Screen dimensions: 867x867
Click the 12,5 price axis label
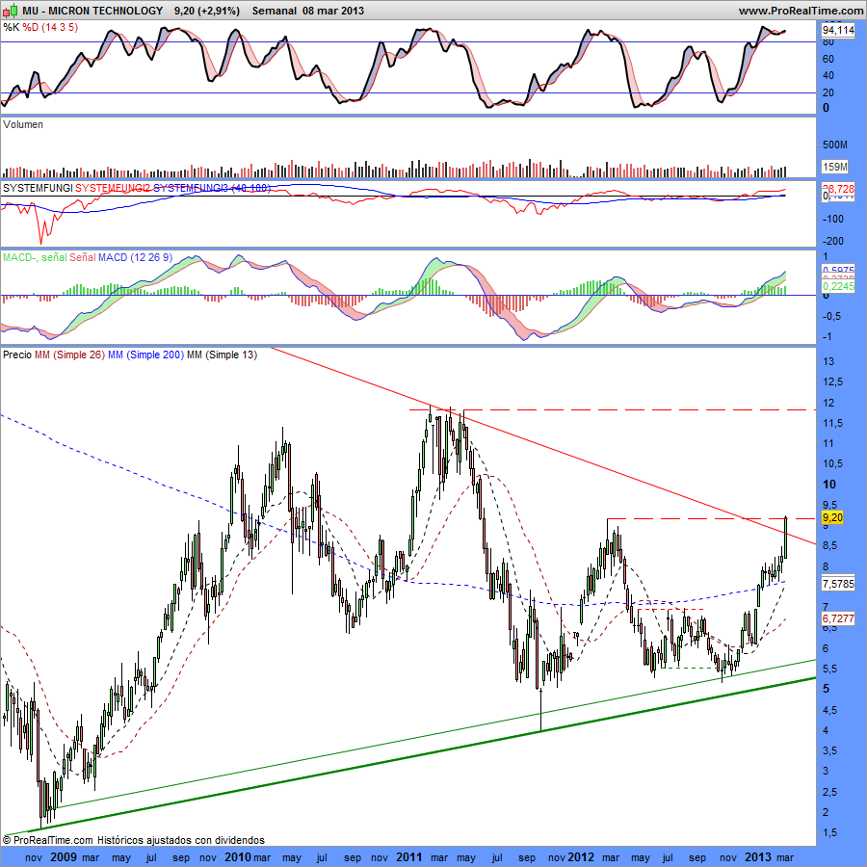833,382
